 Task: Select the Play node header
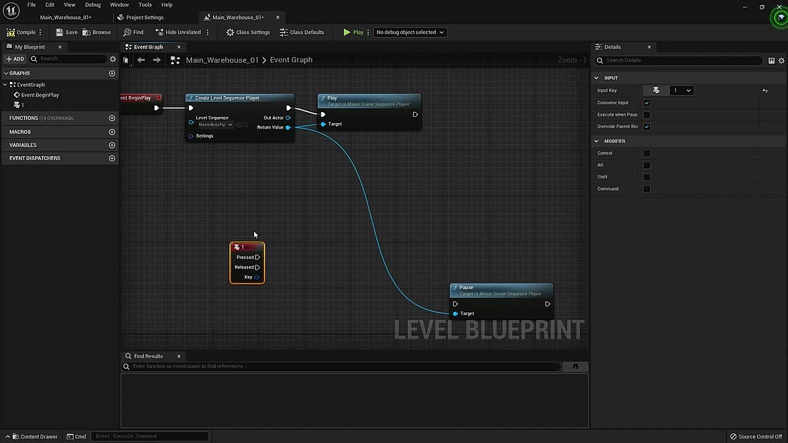369,100
